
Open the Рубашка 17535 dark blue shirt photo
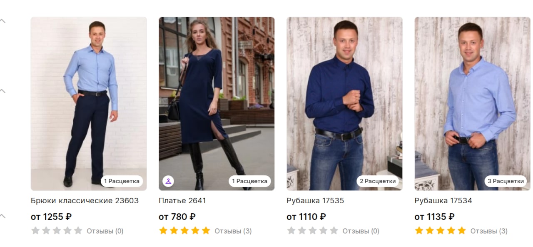tap(344, 104)
